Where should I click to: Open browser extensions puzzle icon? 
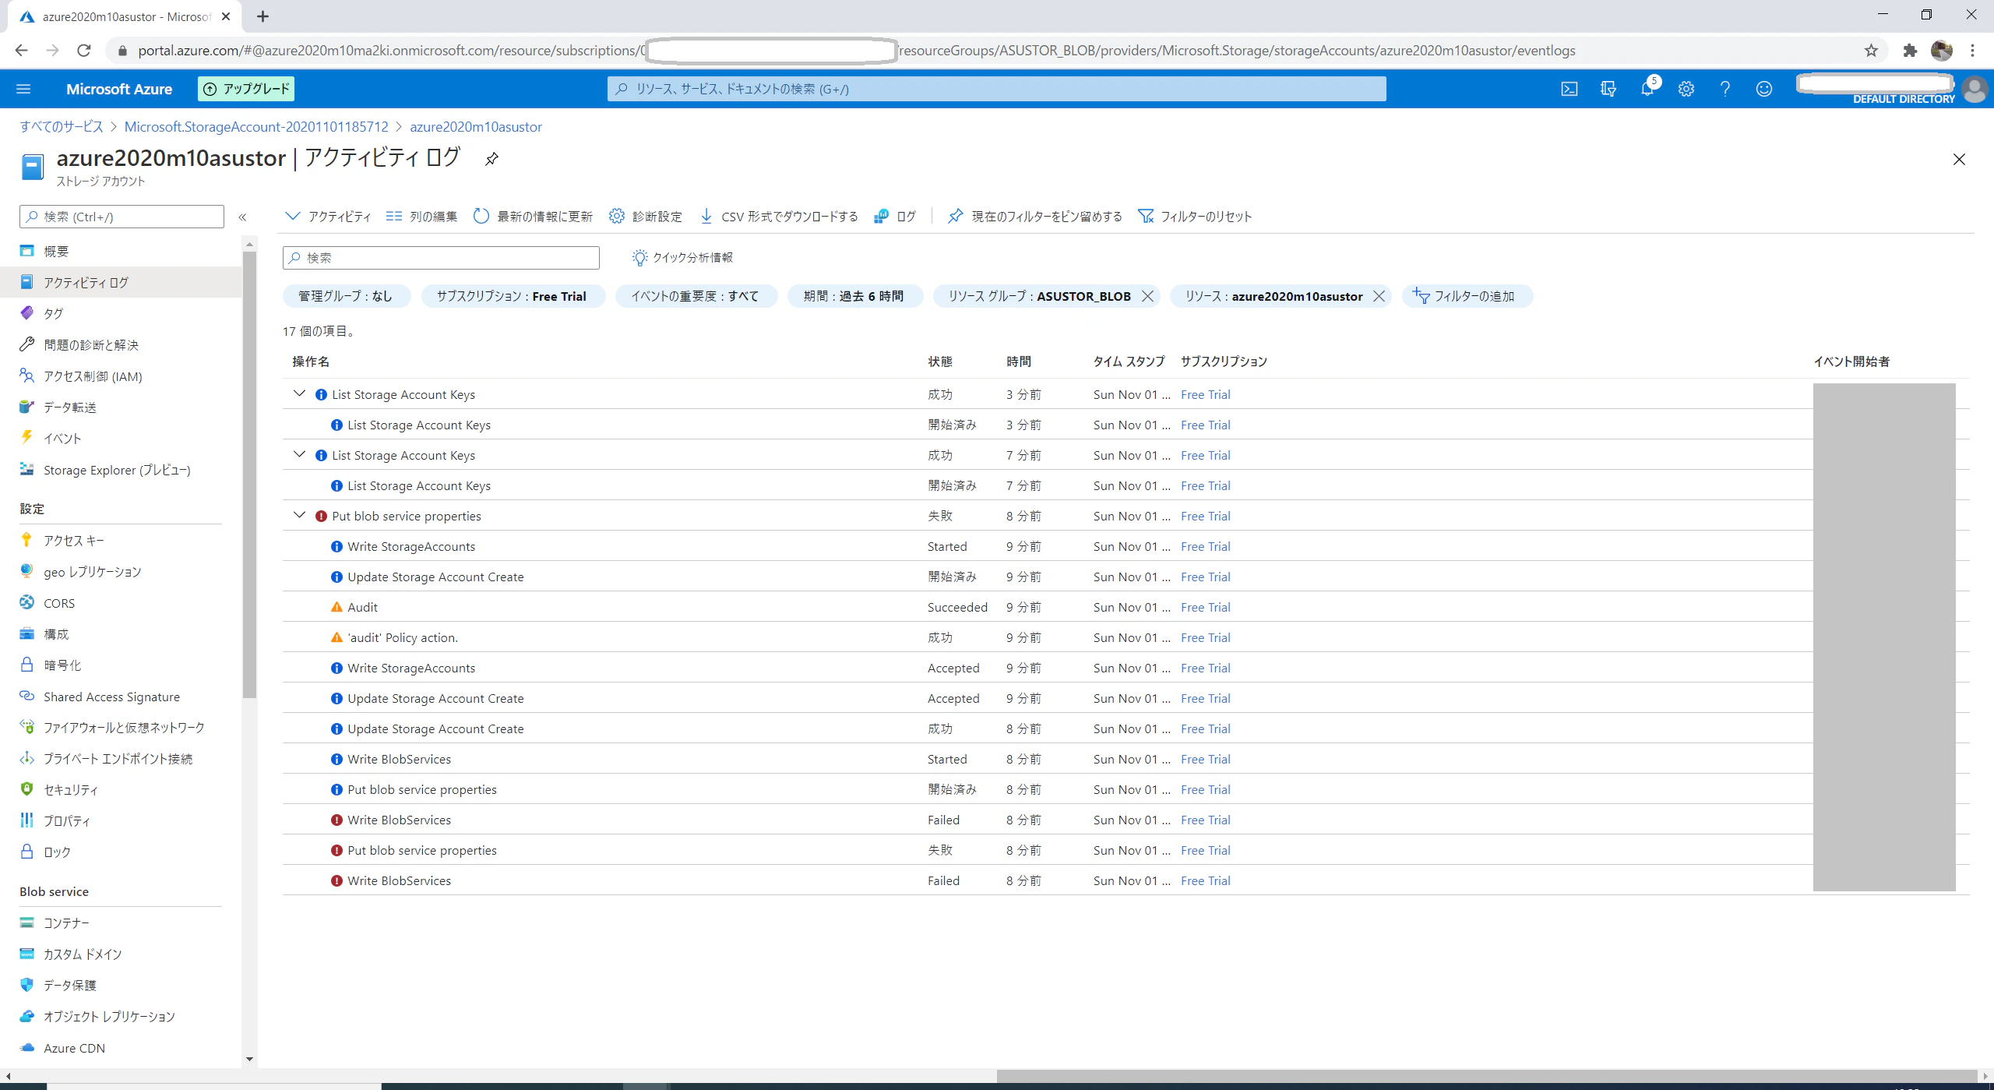1910,51
